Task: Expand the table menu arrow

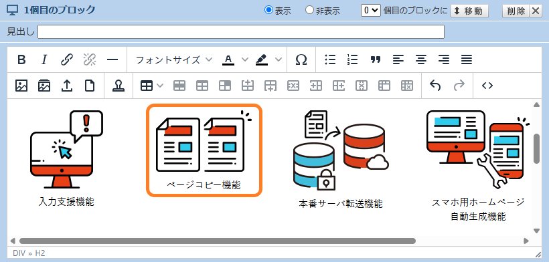Action: [159, 86]
